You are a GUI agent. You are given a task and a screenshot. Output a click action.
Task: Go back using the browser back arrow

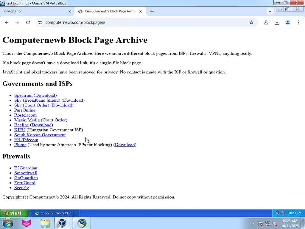pos(7,22)
